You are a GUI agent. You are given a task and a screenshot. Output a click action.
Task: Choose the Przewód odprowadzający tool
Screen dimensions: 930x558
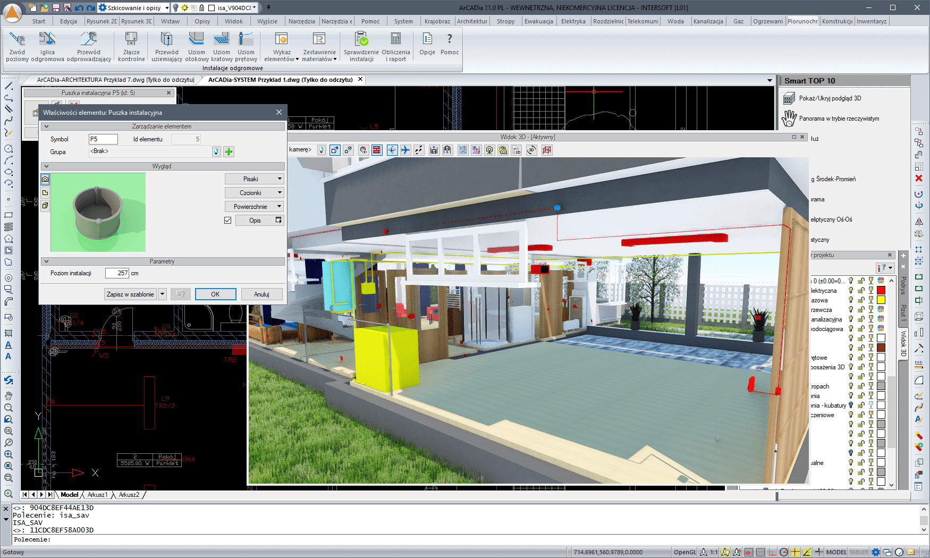[x=89, y=47]
